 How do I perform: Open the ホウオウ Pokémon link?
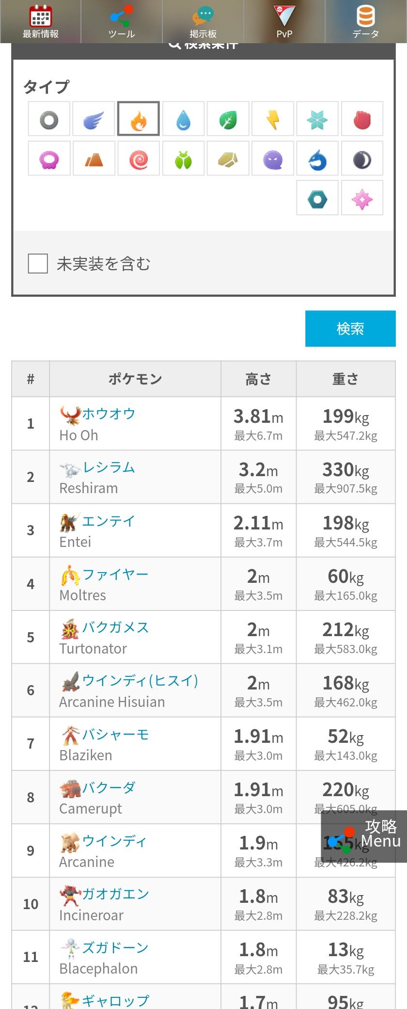[109, 414]
